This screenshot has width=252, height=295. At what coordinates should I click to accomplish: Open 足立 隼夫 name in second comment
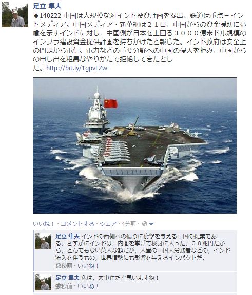[67, 278]
